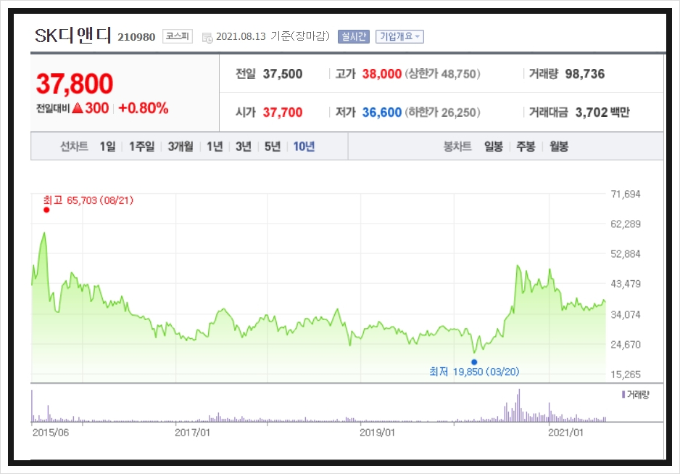Switch to 주봉 candle chart
The width and height of the screenshot is (680, 474).
[x=526, y=147]
